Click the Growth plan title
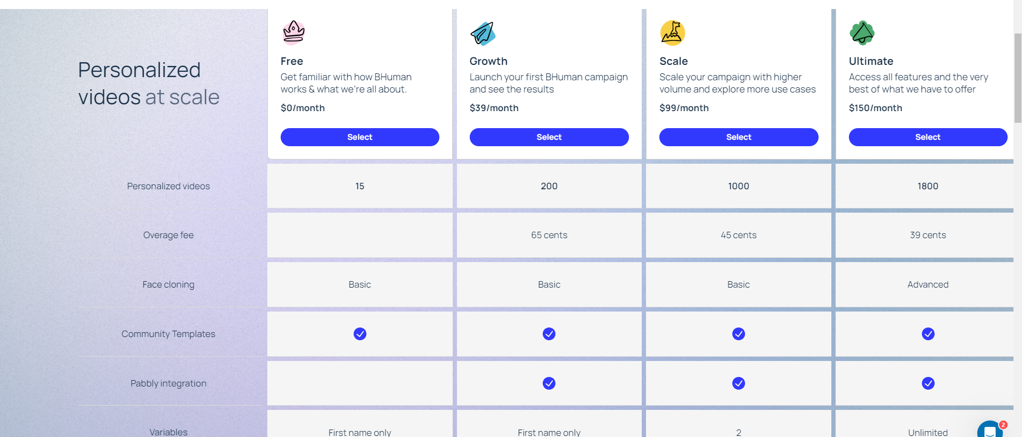Image resolution: width=1022 pixels, height=437 pixels. (488, 61)
